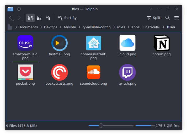Open the search tool
The width and height of the screenshot is (187, 135).
[x=168, y=18]
